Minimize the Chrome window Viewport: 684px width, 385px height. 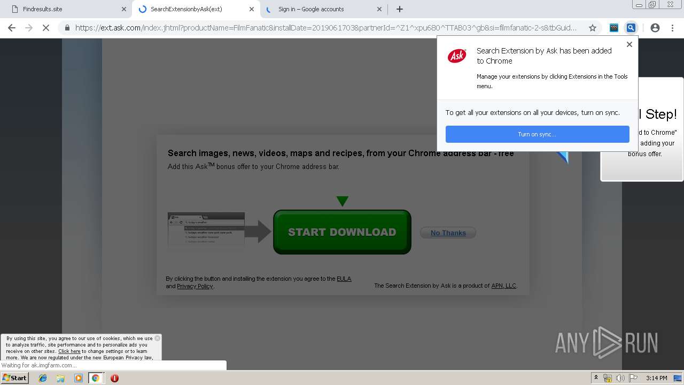tap(639, 5)
